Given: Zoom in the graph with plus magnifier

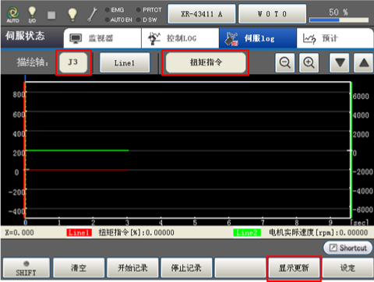Looking at the screenshot, I should [x=309, y=62].
